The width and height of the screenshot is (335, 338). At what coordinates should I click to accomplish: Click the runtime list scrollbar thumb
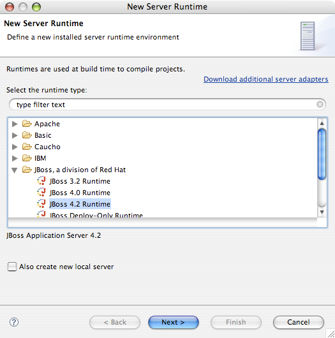(x=322, y=154)
